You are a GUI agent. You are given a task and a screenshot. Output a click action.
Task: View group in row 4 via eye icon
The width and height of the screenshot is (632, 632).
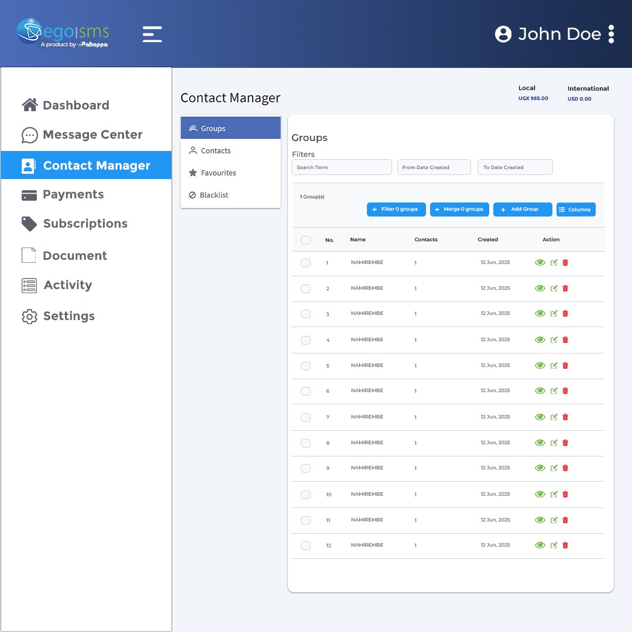pyautogui.click(x=540, y=340)
